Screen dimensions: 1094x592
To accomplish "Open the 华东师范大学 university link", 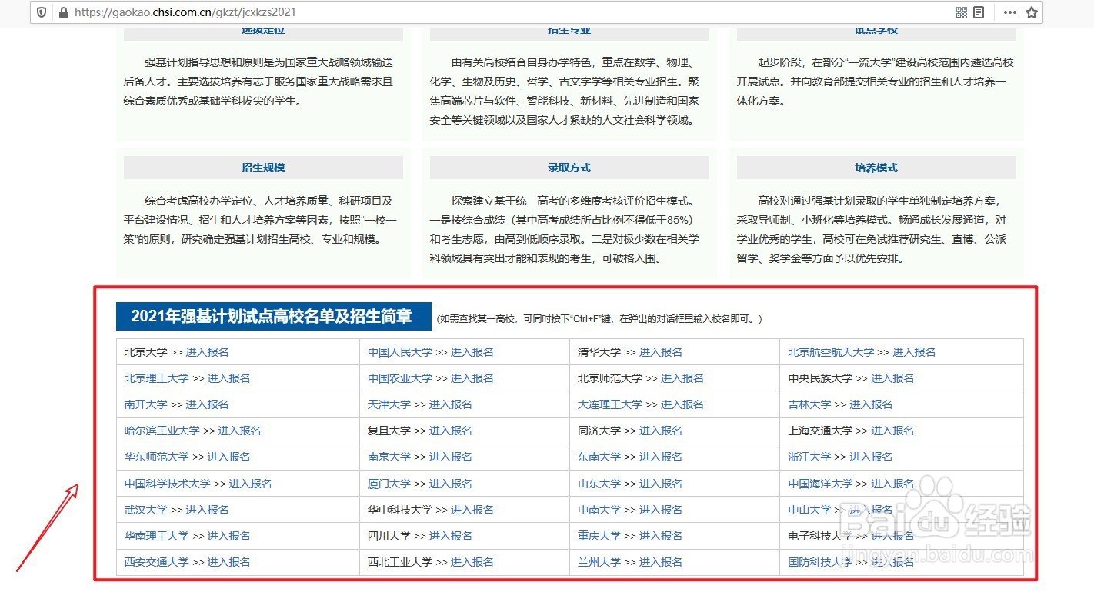I will [157, 457].
